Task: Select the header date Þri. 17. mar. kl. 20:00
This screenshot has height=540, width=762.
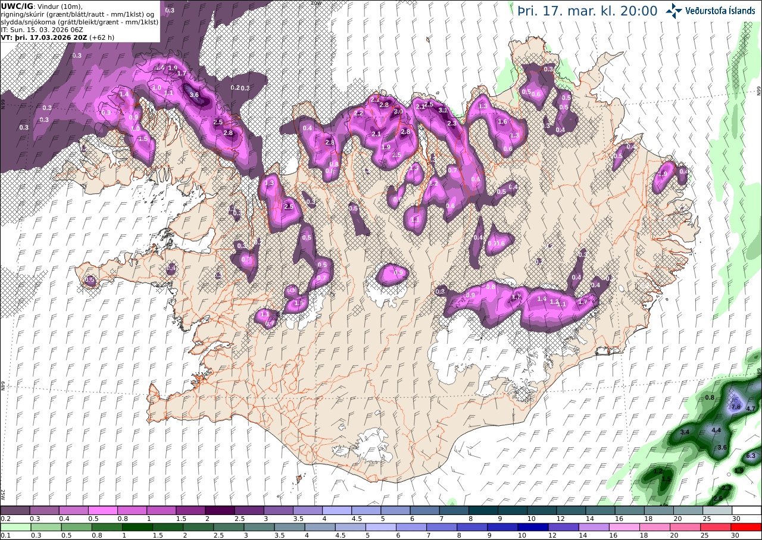Action: pos(587,11)
